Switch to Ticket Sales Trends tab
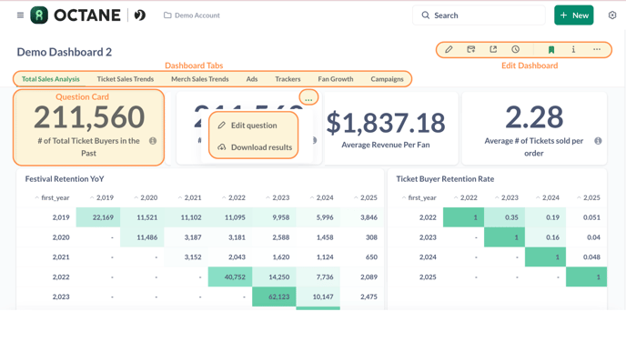 tap(126, 79)
